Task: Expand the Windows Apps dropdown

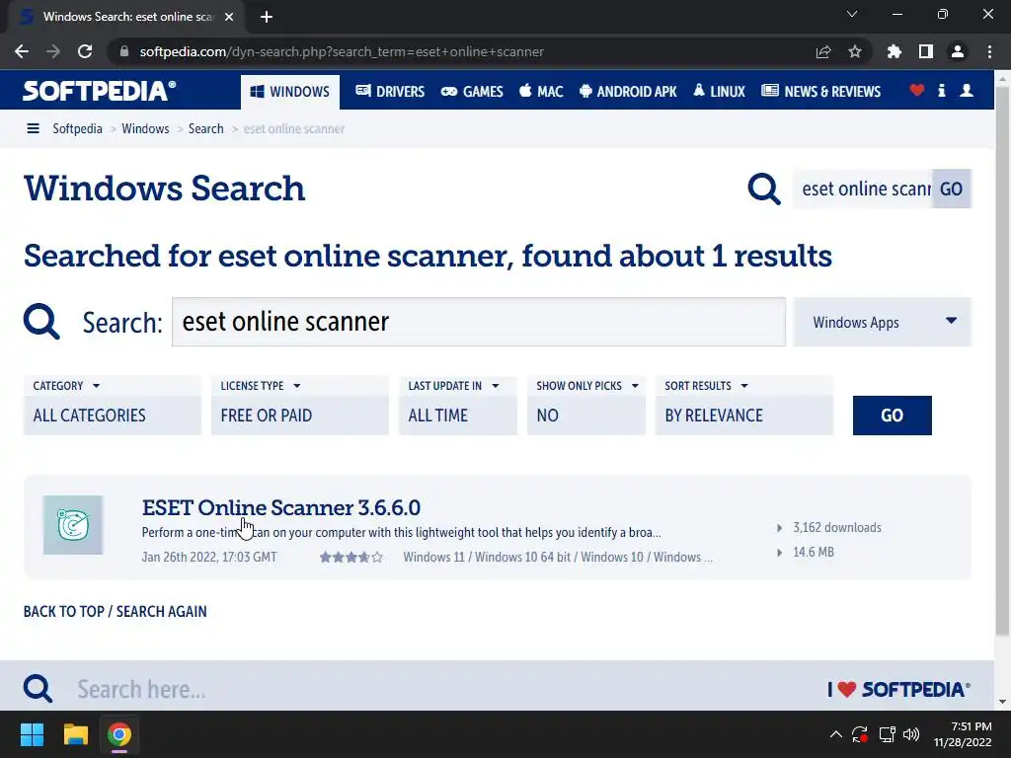Action: click(882, 322)
